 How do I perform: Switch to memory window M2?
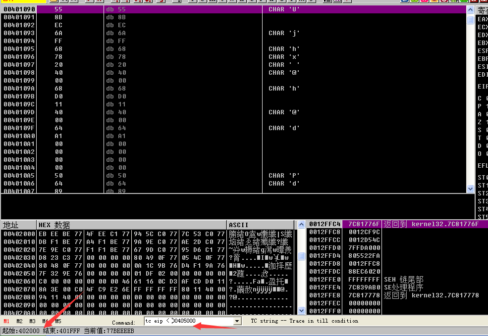click(19, 321)
